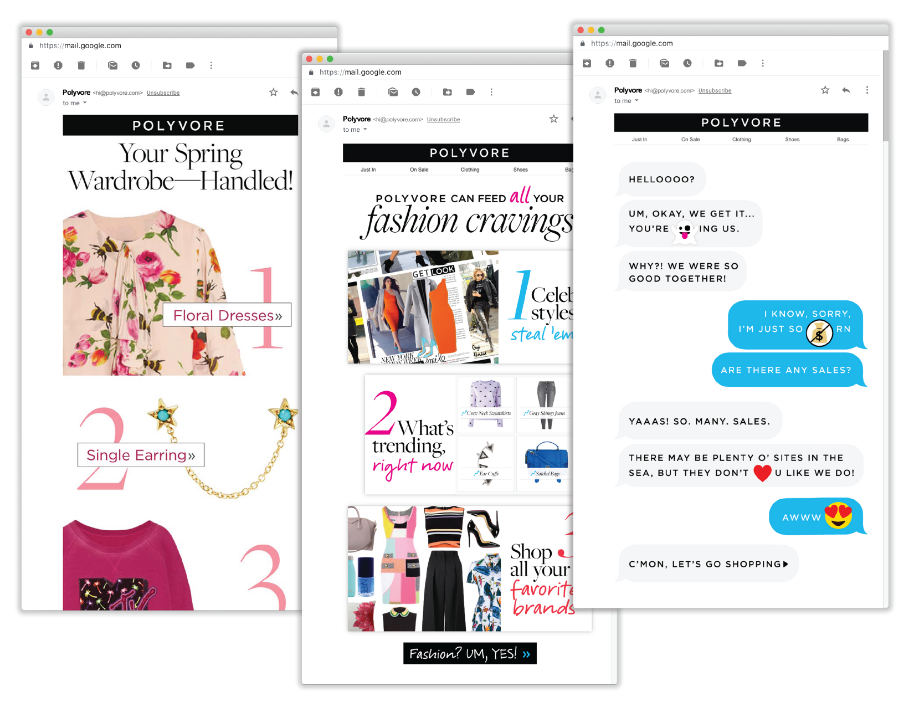This screenshot has height=707, width=914.
Task: Click Archive icon in left window
Action: (x=35, y=65)
